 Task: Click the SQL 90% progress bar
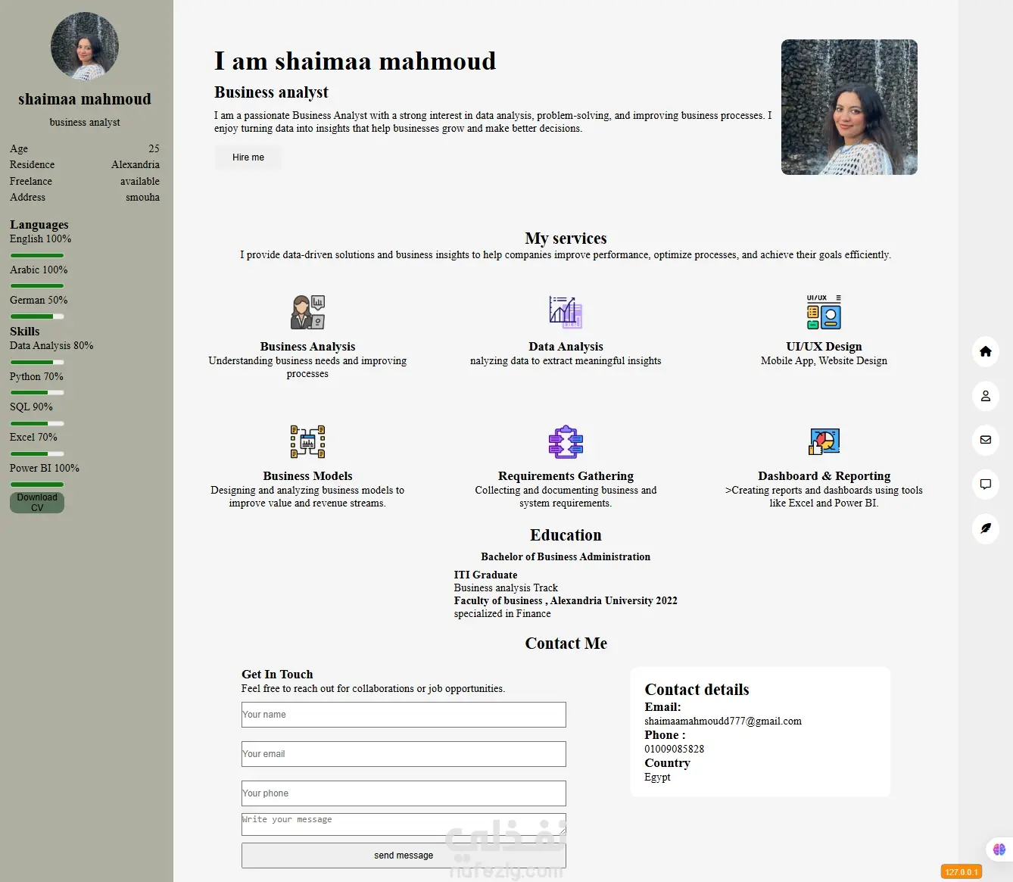click(37, 423)
